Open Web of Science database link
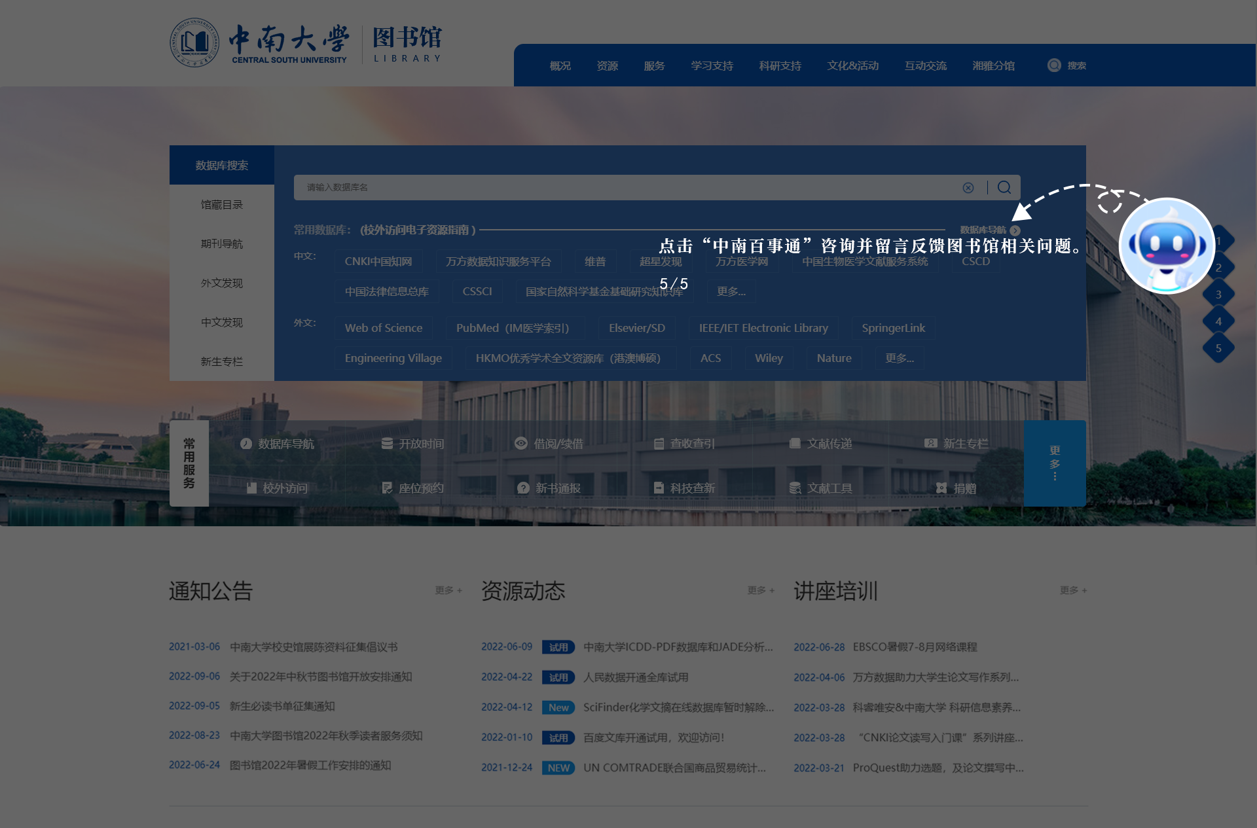This screenshot has width=1257, height=828. tap(383, 328)
